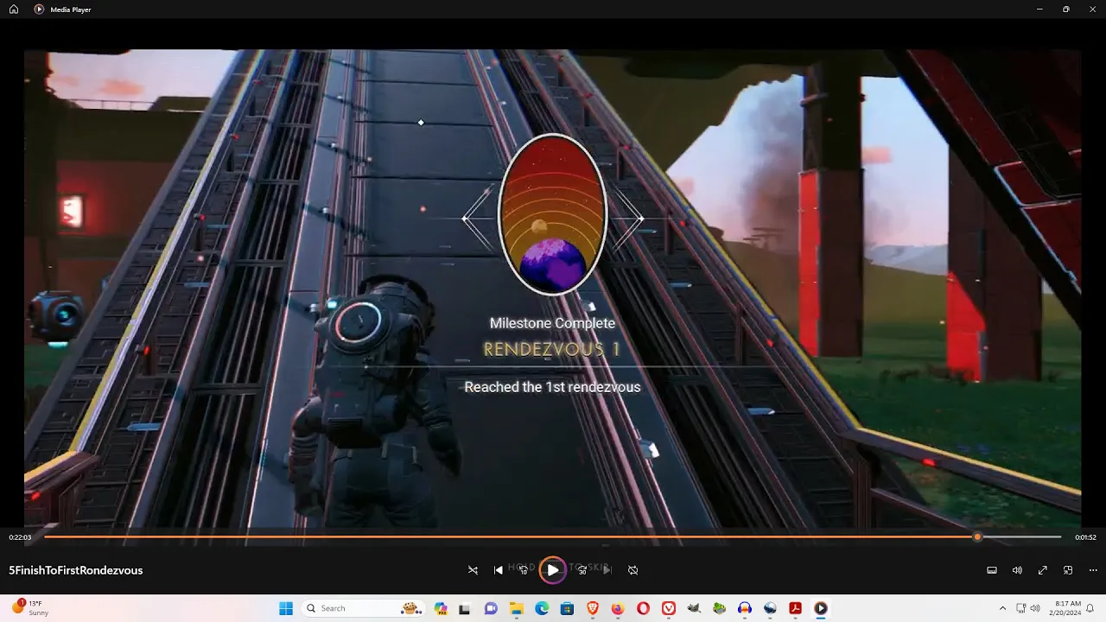This screenshot has width=1106, height=622.
Task: Launch Microsoft Edge from taskbar
Action: click(x=542, y=608)
